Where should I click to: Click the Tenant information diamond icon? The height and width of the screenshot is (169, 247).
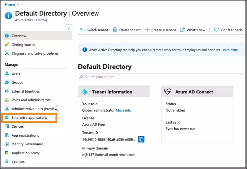[84, 92]
